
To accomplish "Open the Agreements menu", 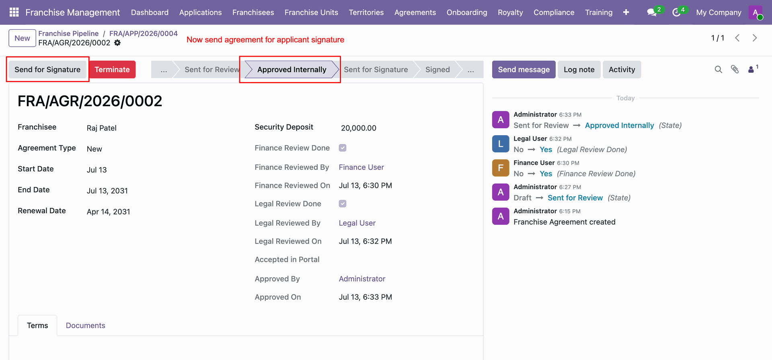I will 415,12.
